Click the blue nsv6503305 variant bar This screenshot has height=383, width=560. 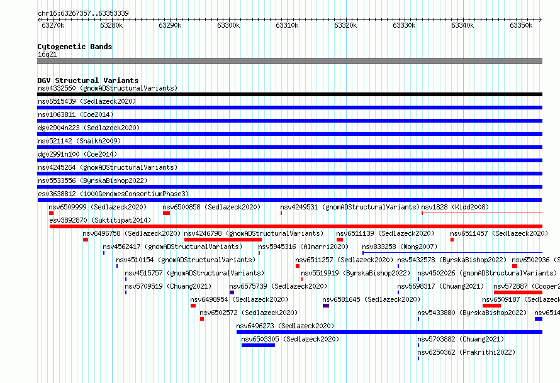(258, 345)
